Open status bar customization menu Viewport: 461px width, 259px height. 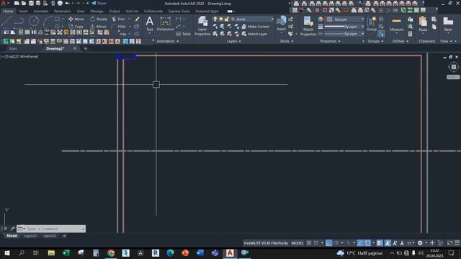(457, 243)
